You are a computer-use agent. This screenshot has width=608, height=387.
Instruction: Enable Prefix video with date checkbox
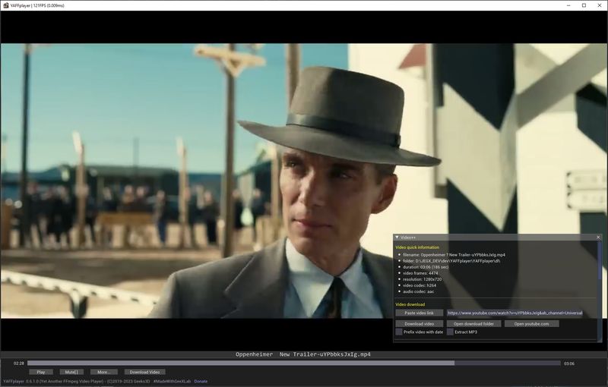(398, 332)
